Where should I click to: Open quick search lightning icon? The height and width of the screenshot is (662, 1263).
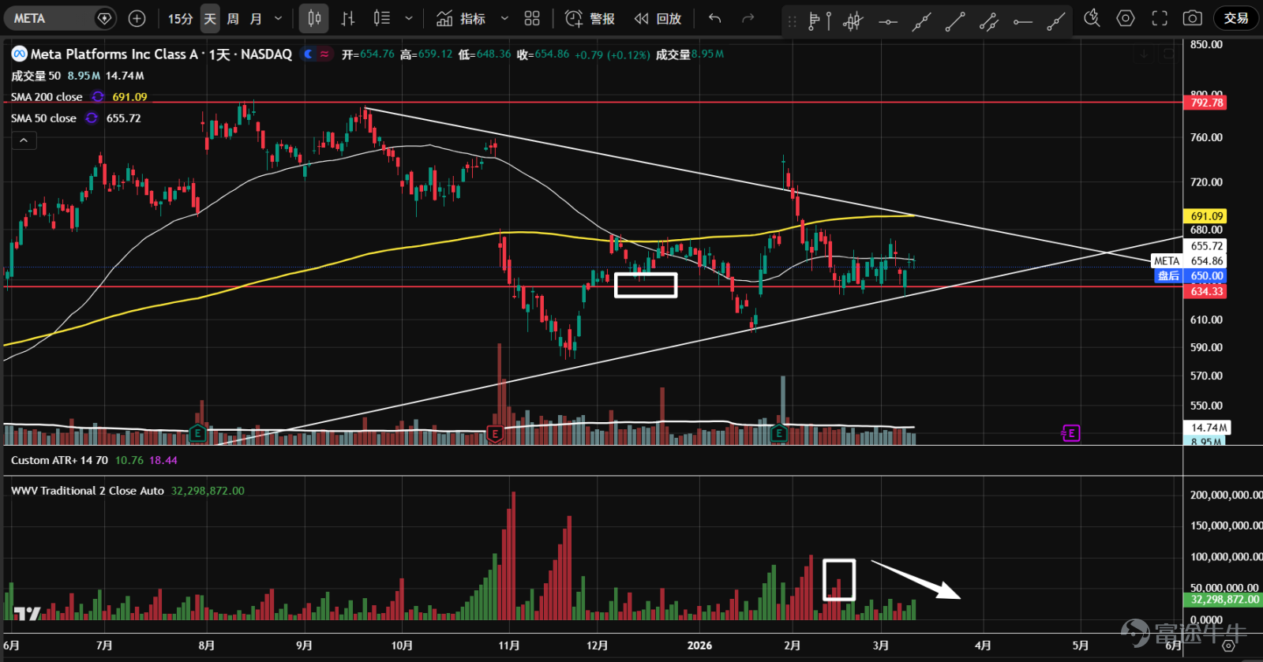(1092, 18)
